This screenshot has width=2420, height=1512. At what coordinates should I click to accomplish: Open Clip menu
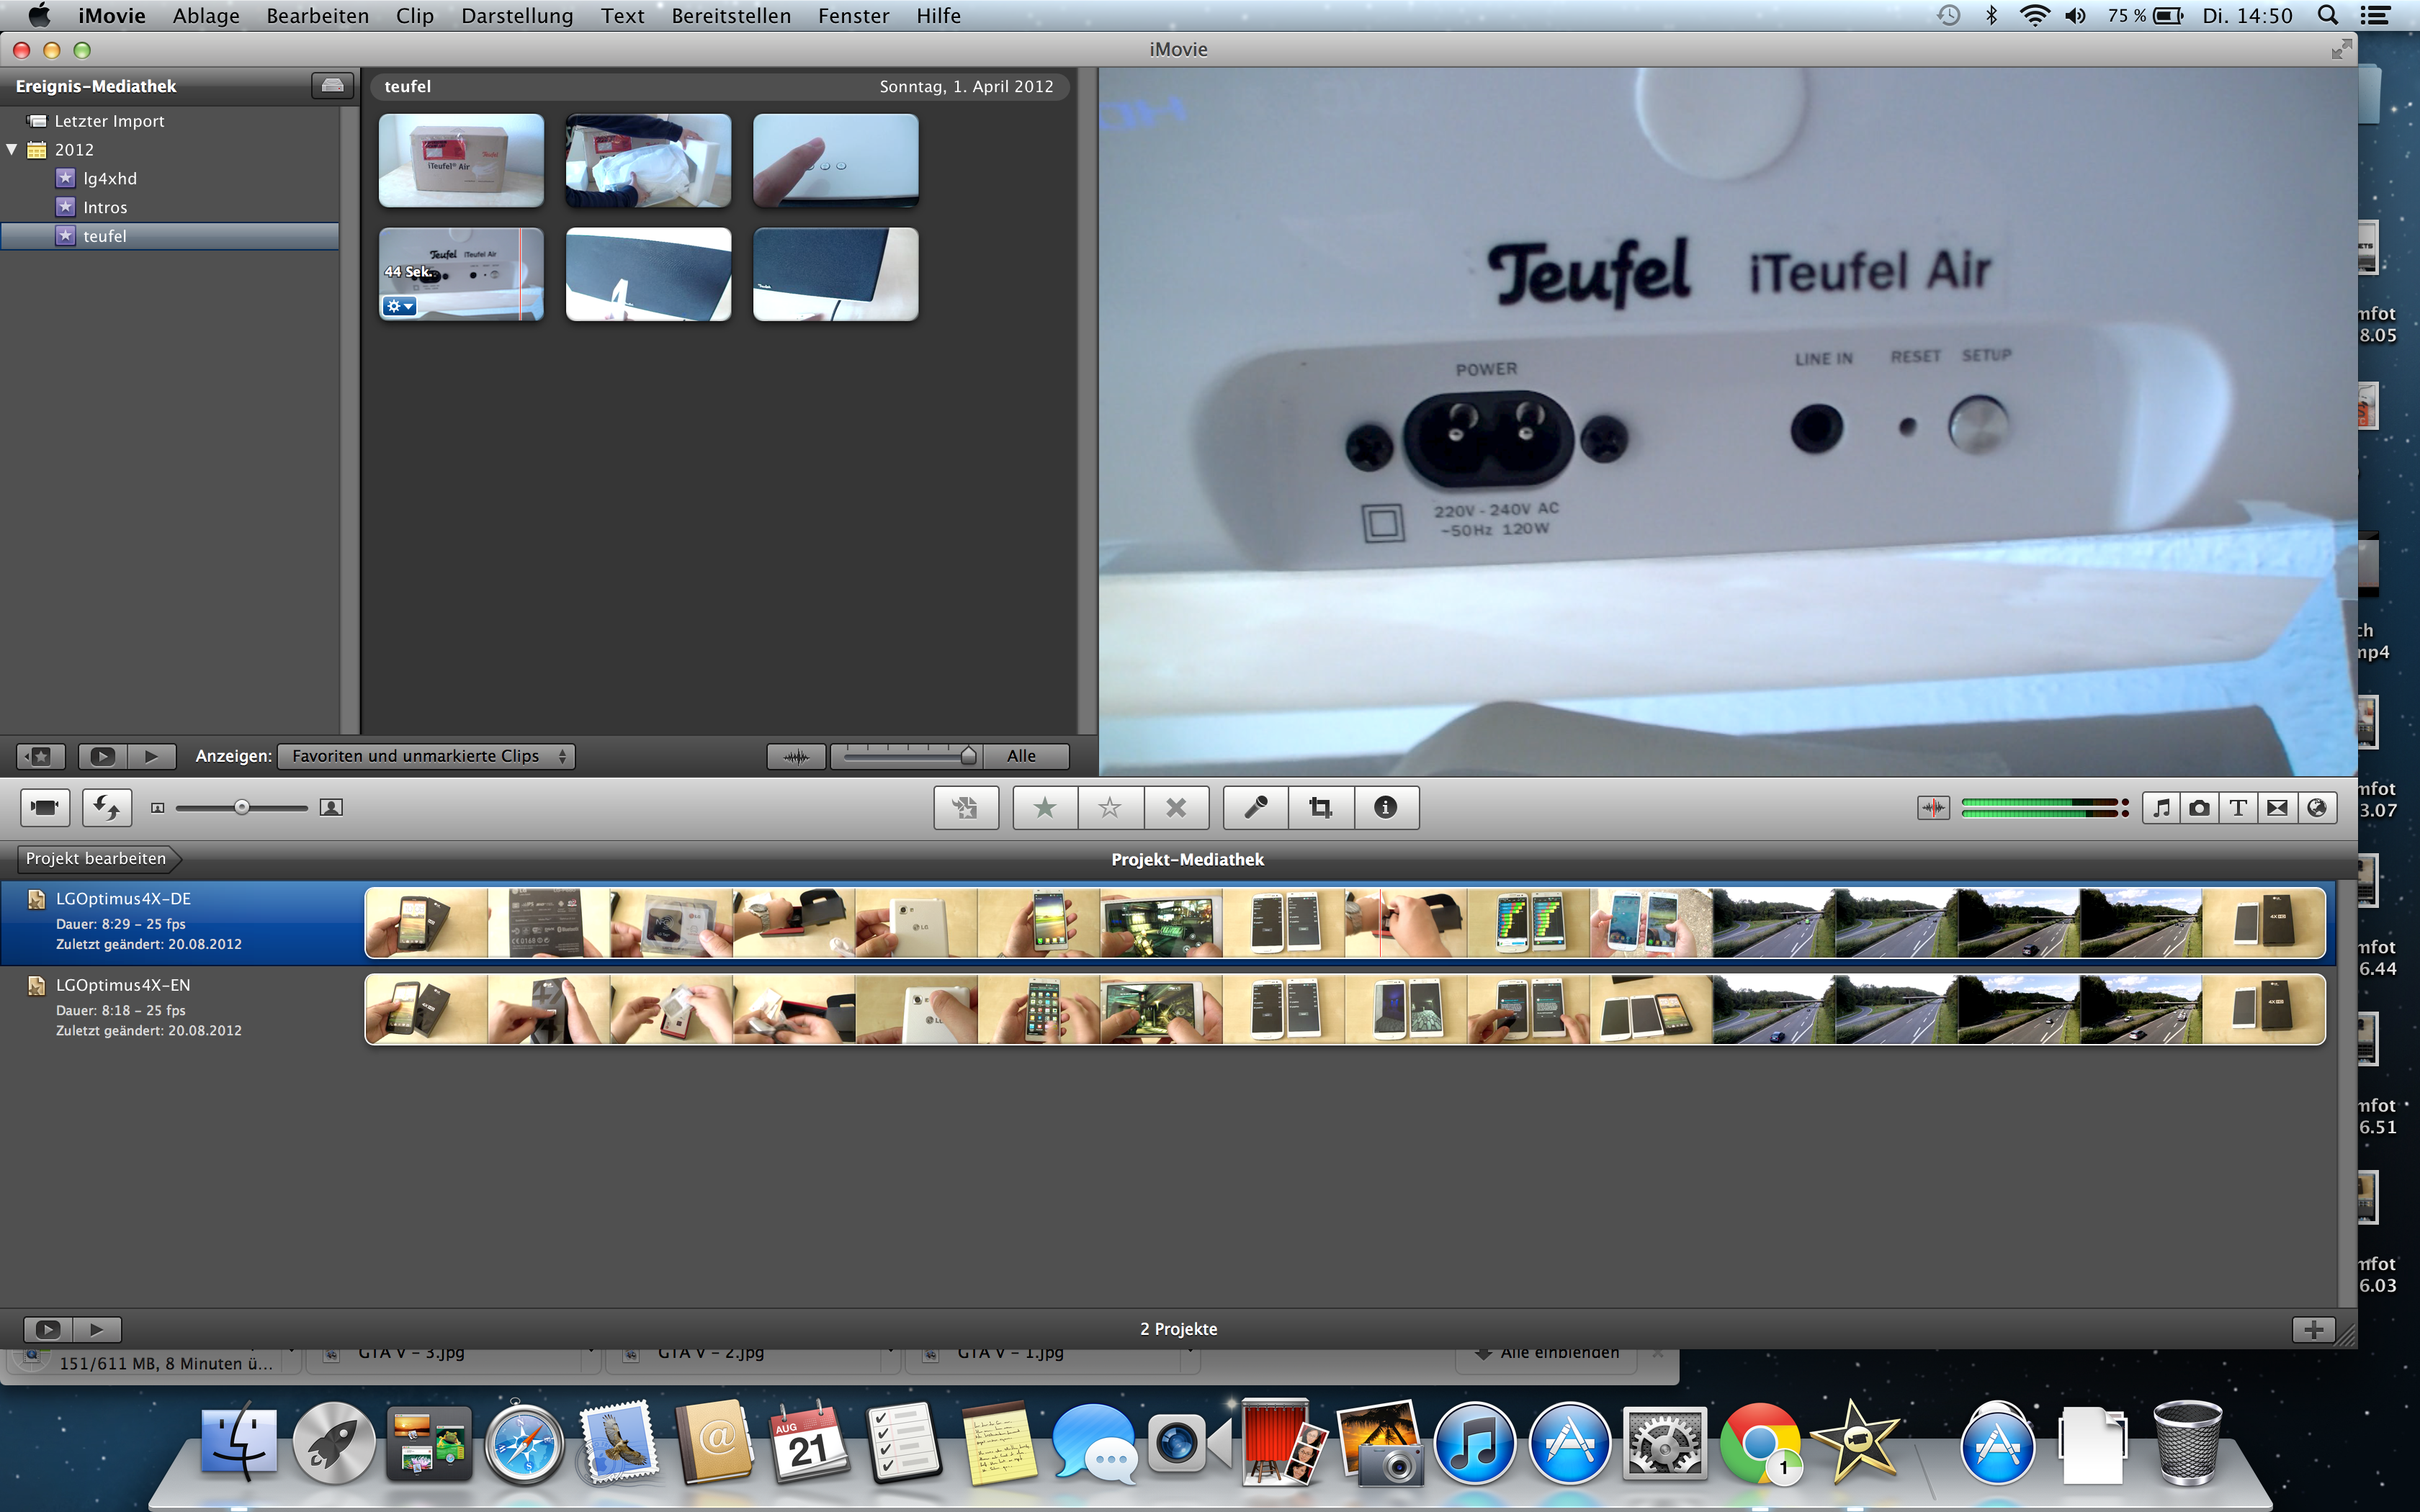(x=415, y=16)
